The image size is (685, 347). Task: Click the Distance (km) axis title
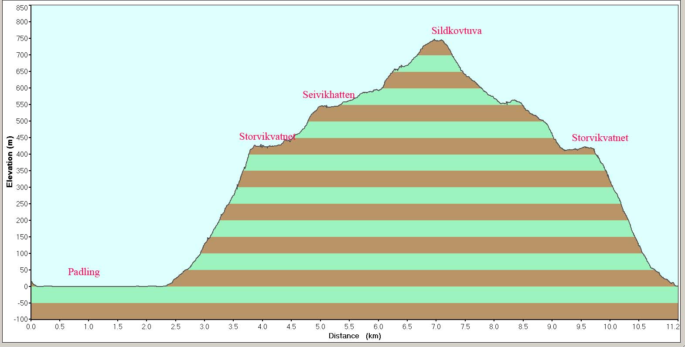[354, 336]
